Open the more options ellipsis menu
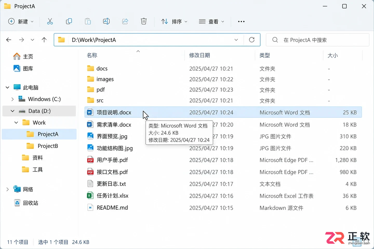 point(241,22)
